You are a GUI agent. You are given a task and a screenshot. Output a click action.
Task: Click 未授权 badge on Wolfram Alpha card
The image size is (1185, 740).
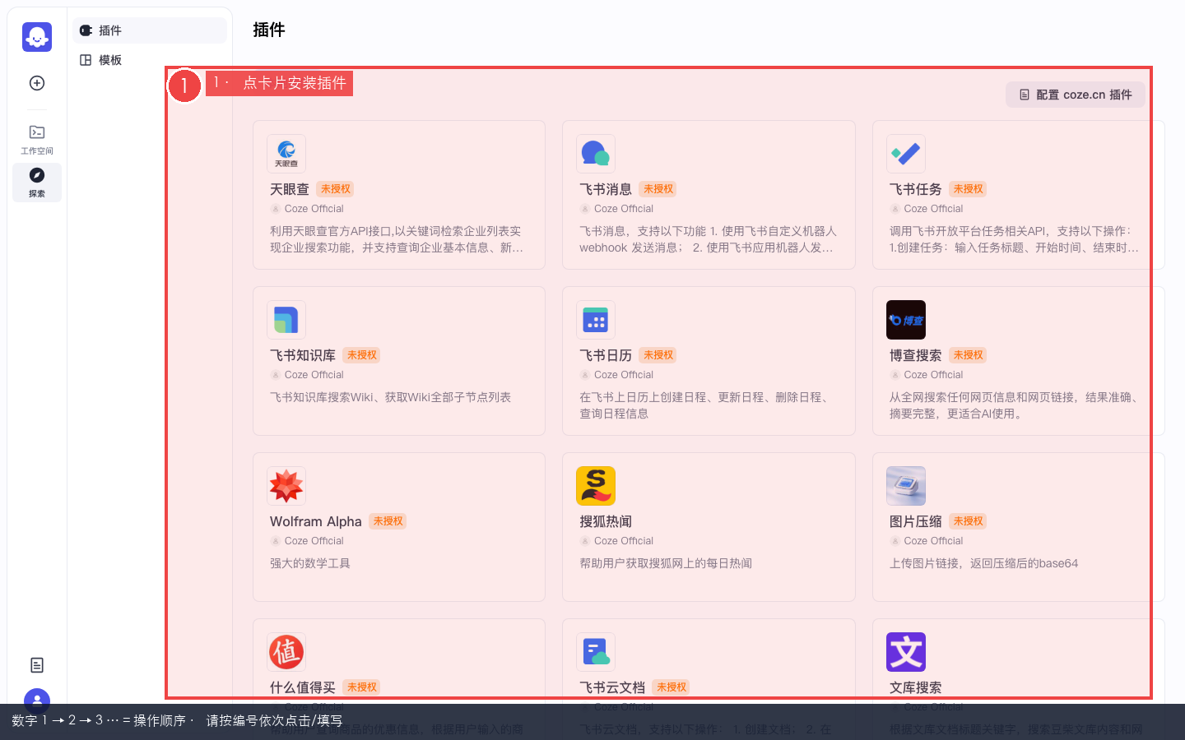click(388, 521)
